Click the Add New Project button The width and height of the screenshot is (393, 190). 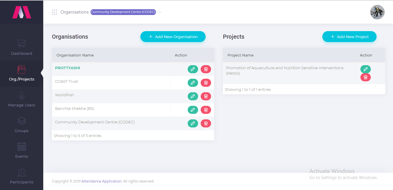click(x=349, y=37)
